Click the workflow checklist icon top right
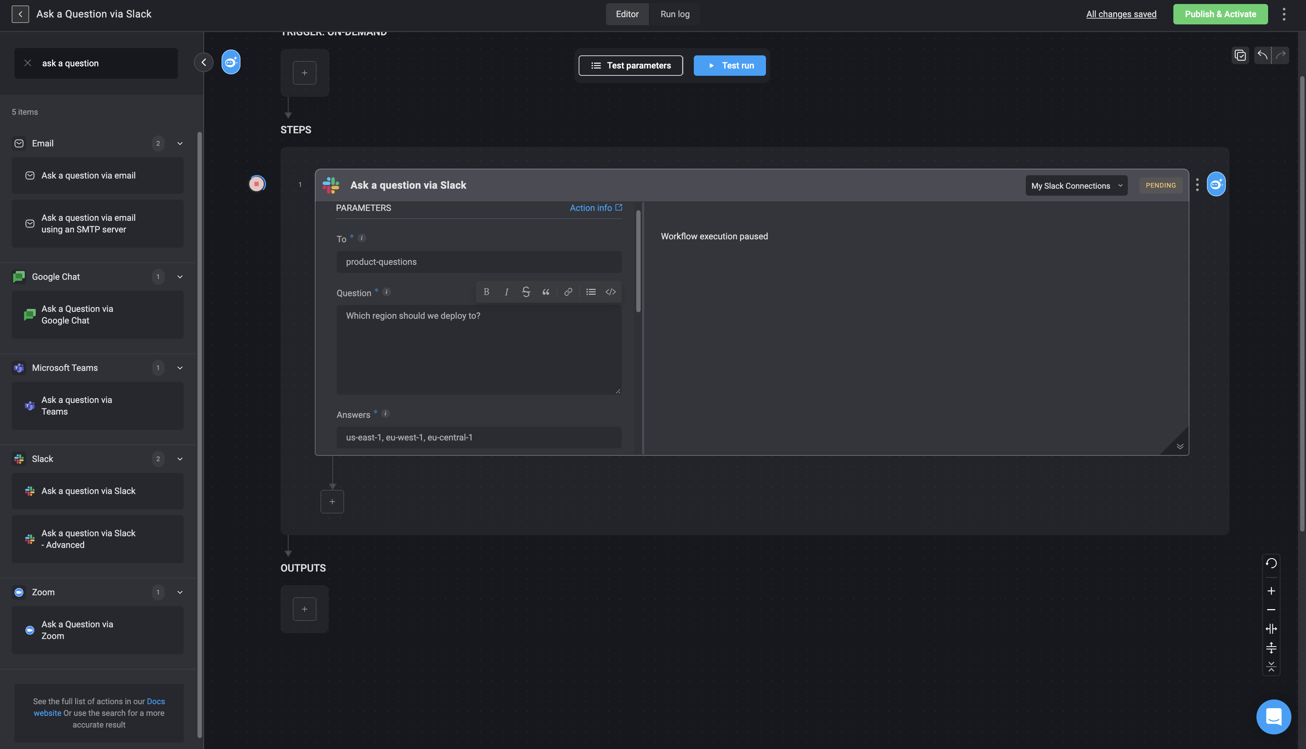Image resolution: width=1306 pixels, height=749 pixels. [x=1240, y=55]
